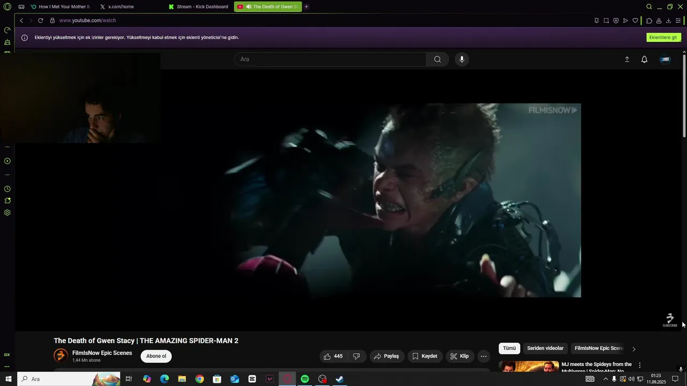Start voice search with the microphone icon

pyautogui.click(x=462, y=59)
